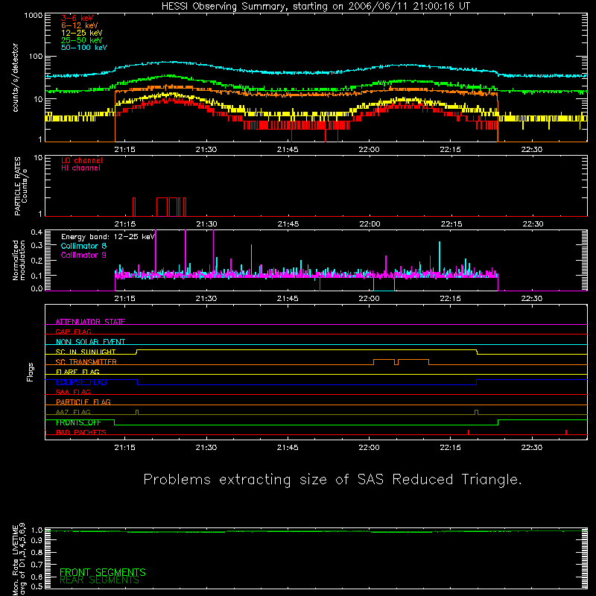Click the Mon. Rate LIVETIME axis label
This screenshot has height=596, width=596.
(x=19, y=559)
